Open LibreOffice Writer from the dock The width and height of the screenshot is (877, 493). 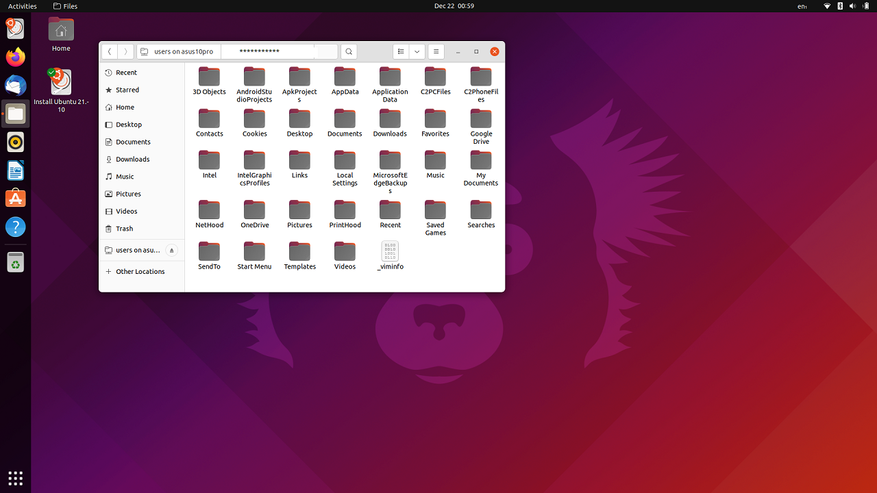[15, 170]
